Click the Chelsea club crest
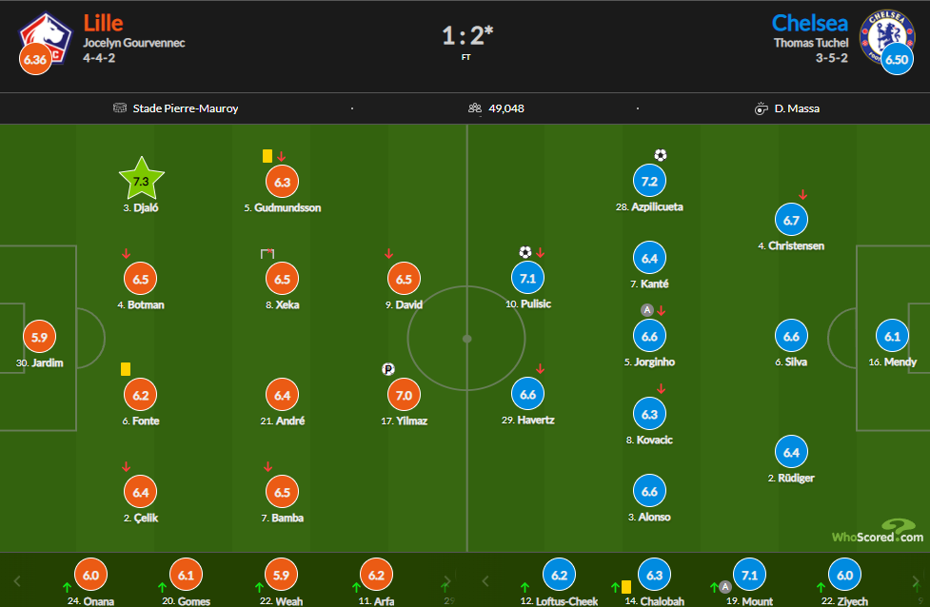The width and height of the screenshot is (930, 607). (x=881, y=34)
